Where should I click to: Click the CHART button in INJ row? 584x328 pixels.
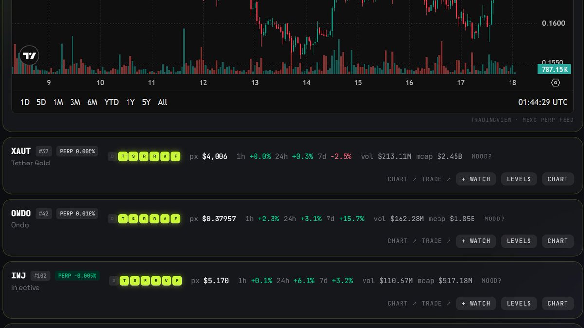point(558,303)
